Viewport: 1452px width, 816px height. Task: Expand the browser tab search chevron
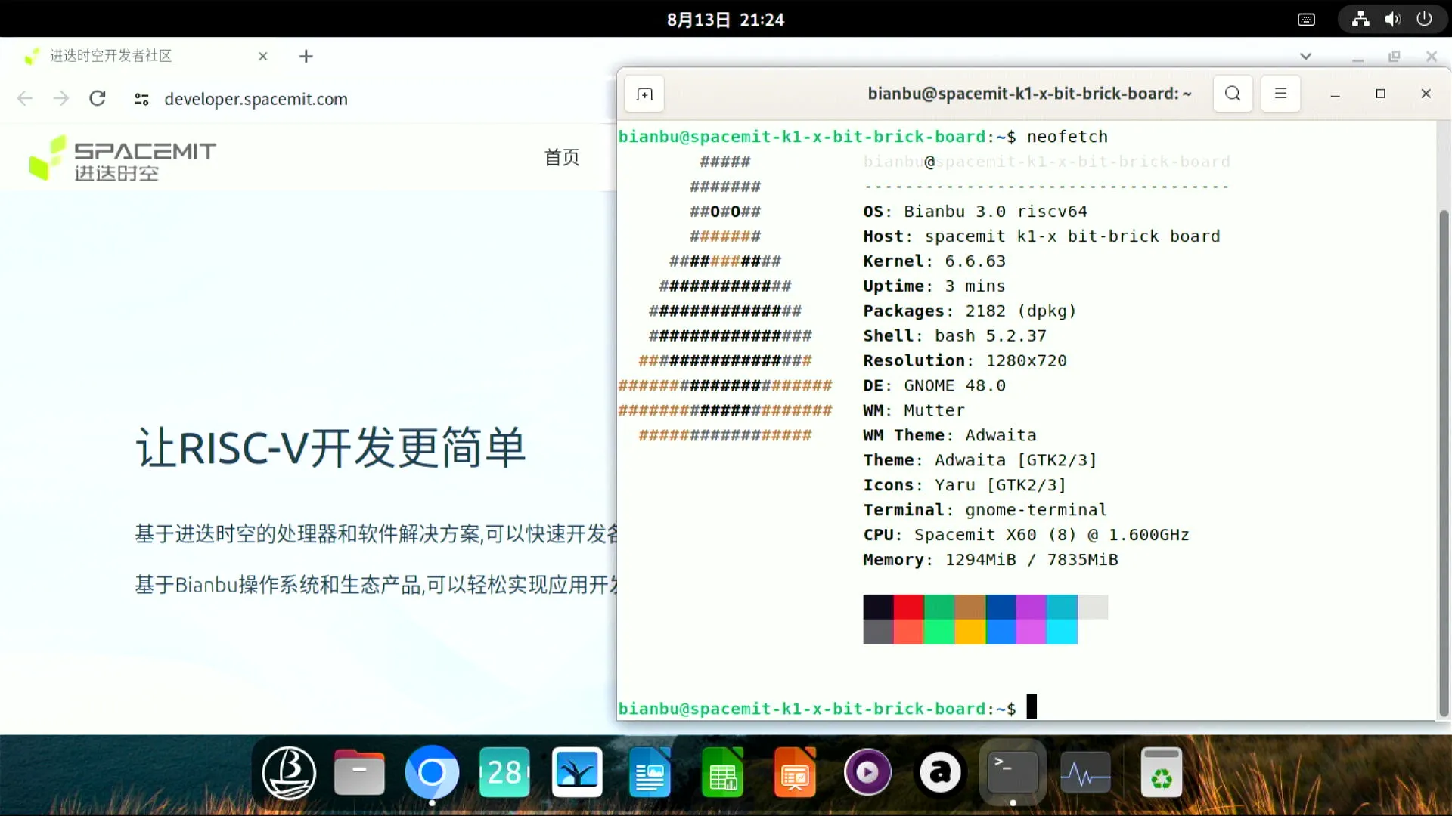(x=1305, y=57)
